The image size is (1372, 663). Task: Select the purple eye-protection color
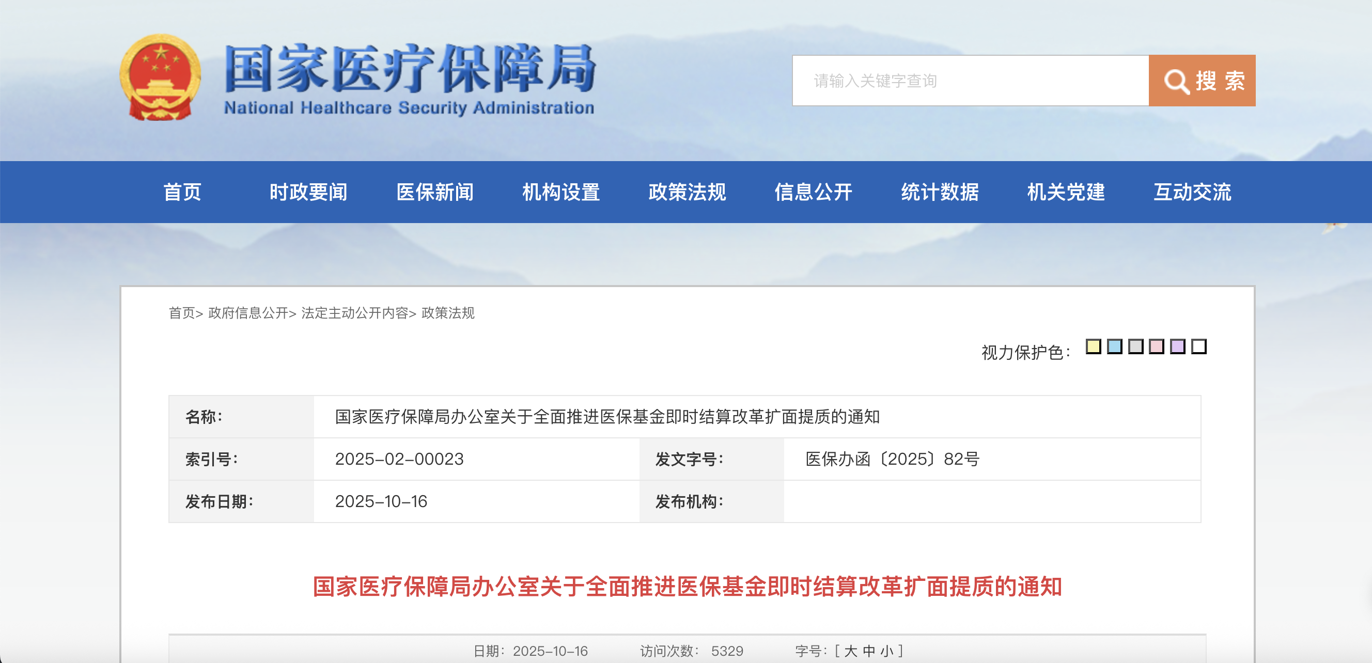coord(1178,346)
